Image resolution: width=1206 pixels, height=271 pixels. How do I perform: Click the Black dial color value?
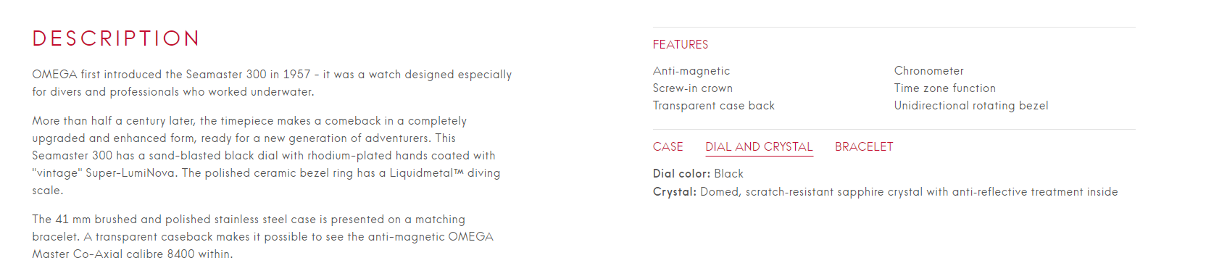click(x=729, y=174)
